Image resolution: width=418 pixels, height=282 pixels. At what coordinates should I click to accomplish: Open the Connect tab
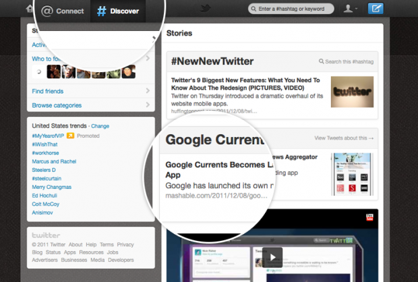(x=63, y=11)
